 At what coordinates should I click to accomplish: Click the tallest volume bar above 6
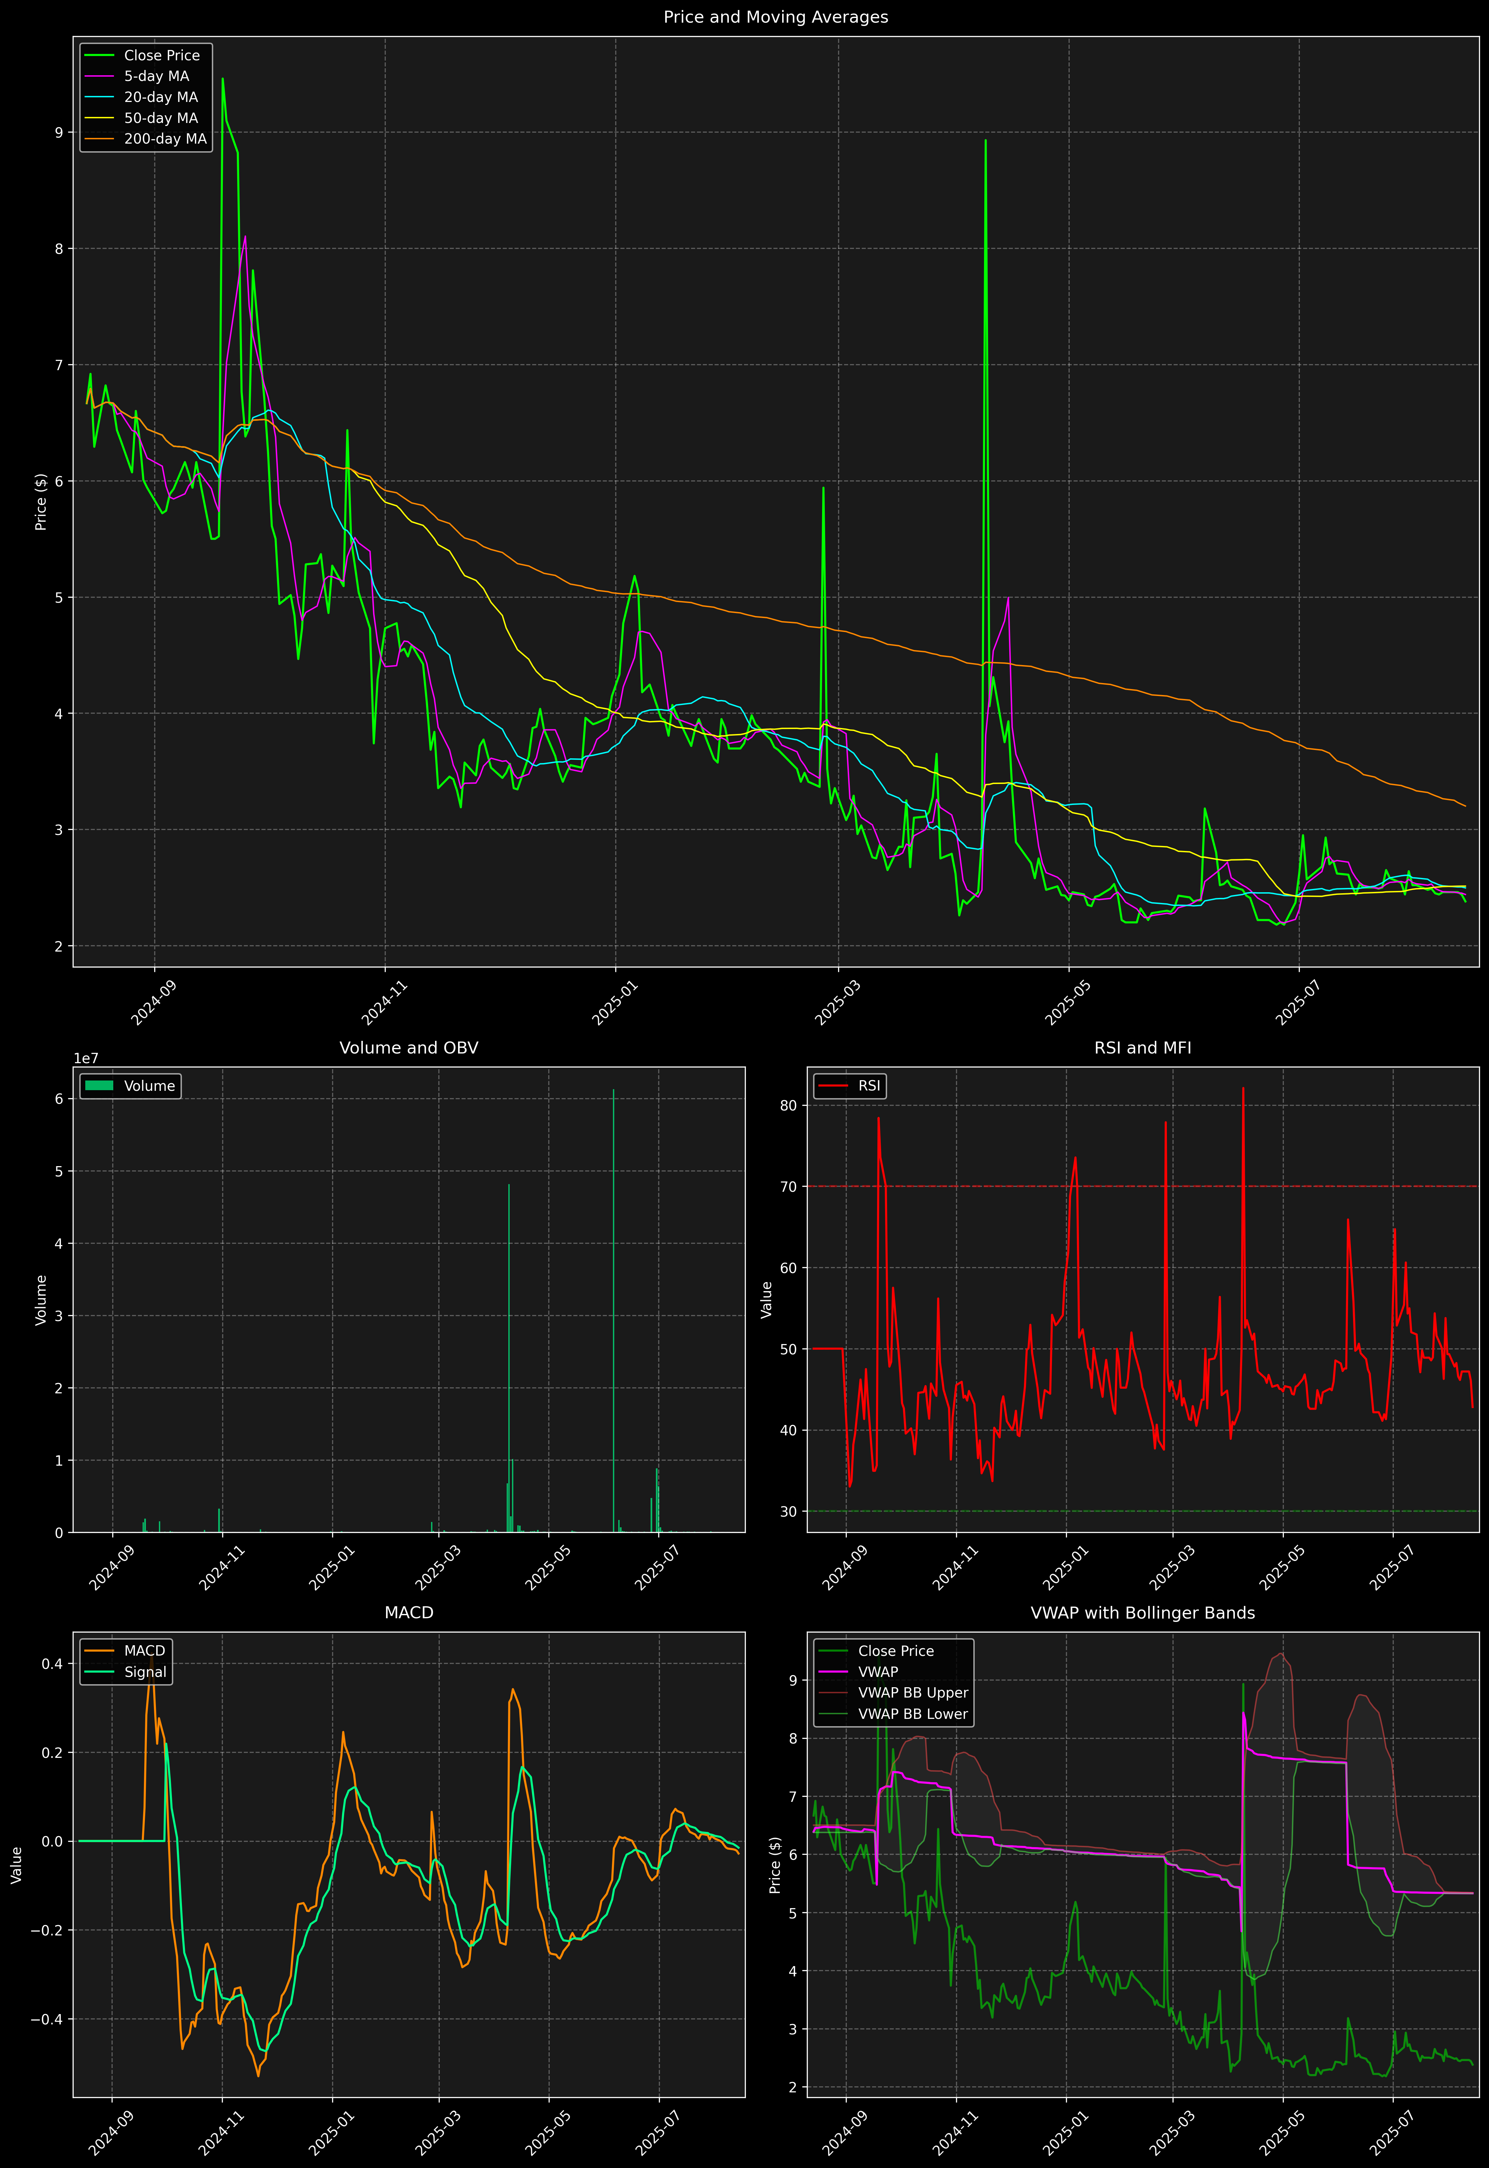[x=613, y=1311]
